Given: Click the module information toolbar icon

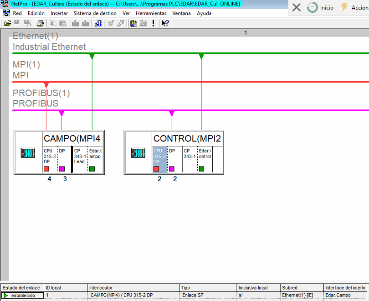Looking at the screenshot, I should coord(98,23).
